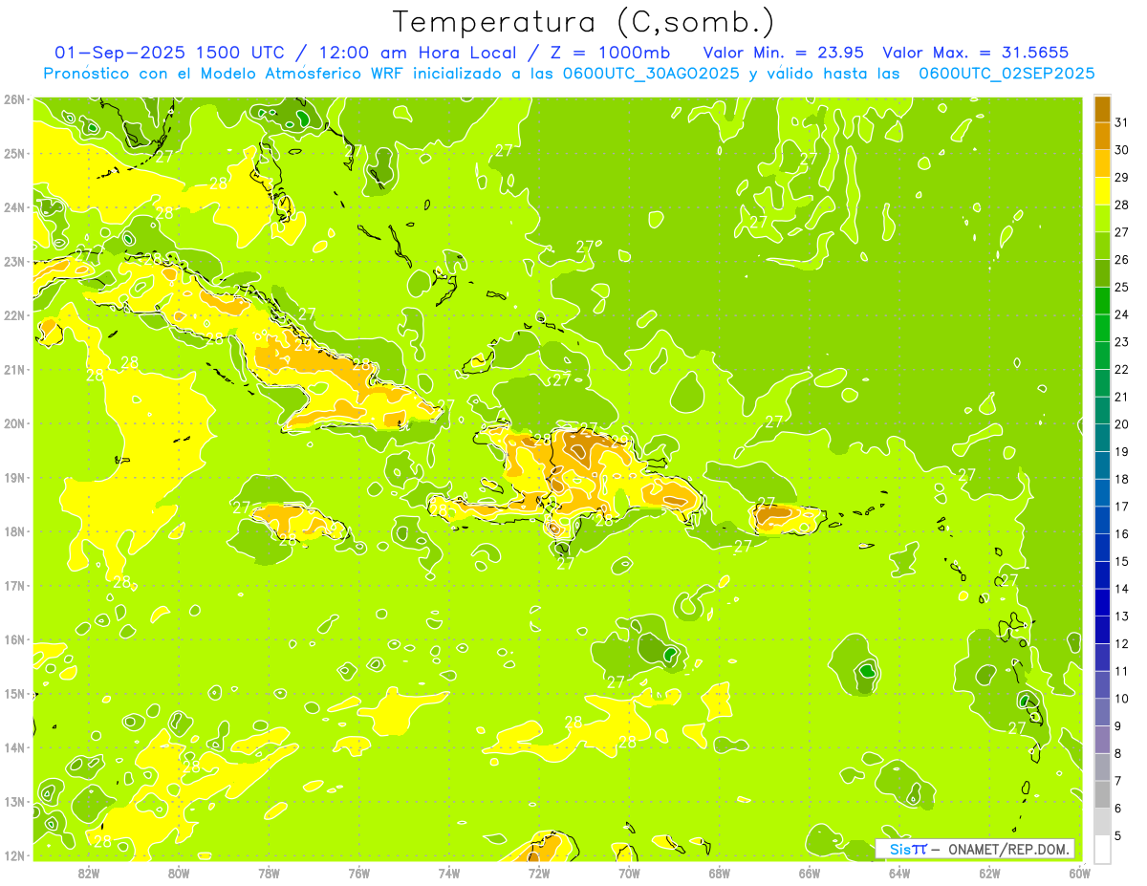Click the longitude axis label "66W"
The image size is (1147, 886).
pyautogui.click(x=810, y=873)
